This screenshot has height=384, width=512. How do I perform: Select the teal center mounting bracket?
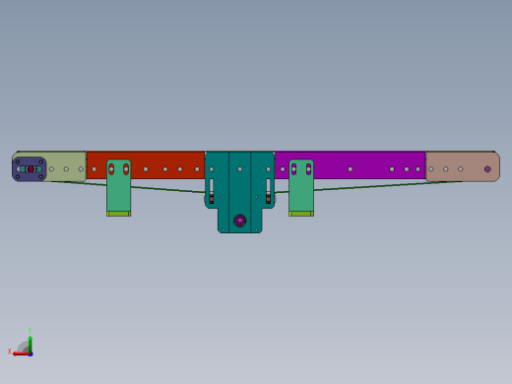click(240, 192)
